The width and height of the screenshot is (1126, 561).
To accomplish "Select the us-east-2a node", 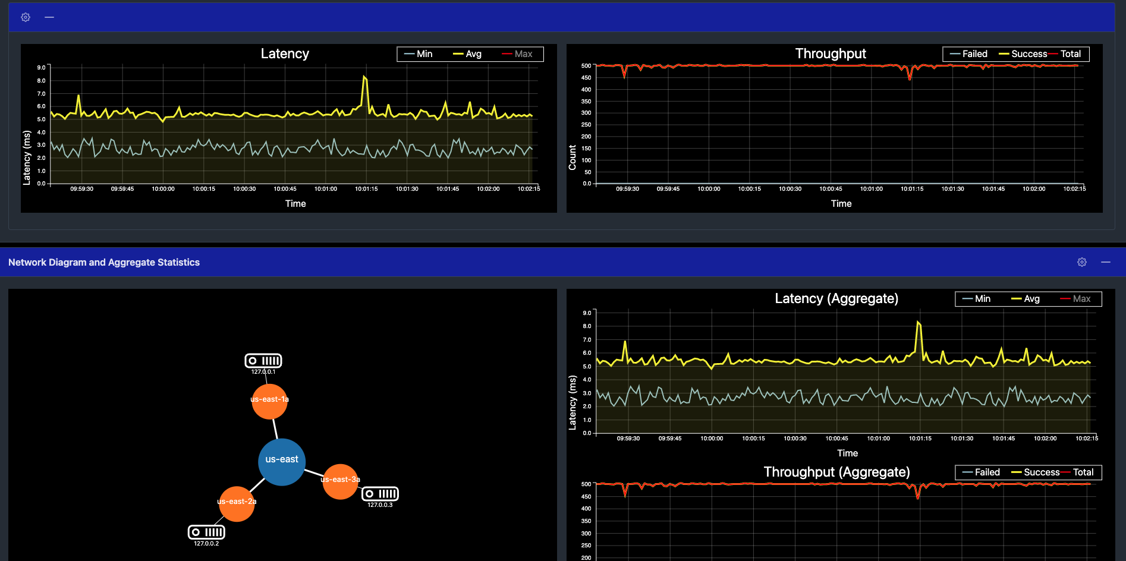I will click(237, 503).
